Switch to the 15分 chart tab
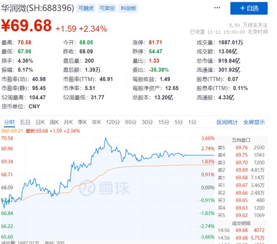This screenshot has width=277, height=244. (163, 122)
